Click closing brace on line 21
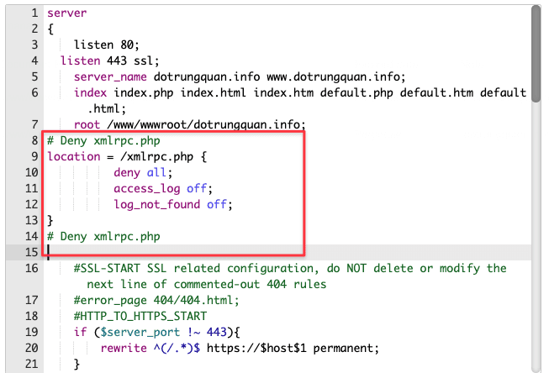Screen dimensions: 549x373 coord(77,365)
